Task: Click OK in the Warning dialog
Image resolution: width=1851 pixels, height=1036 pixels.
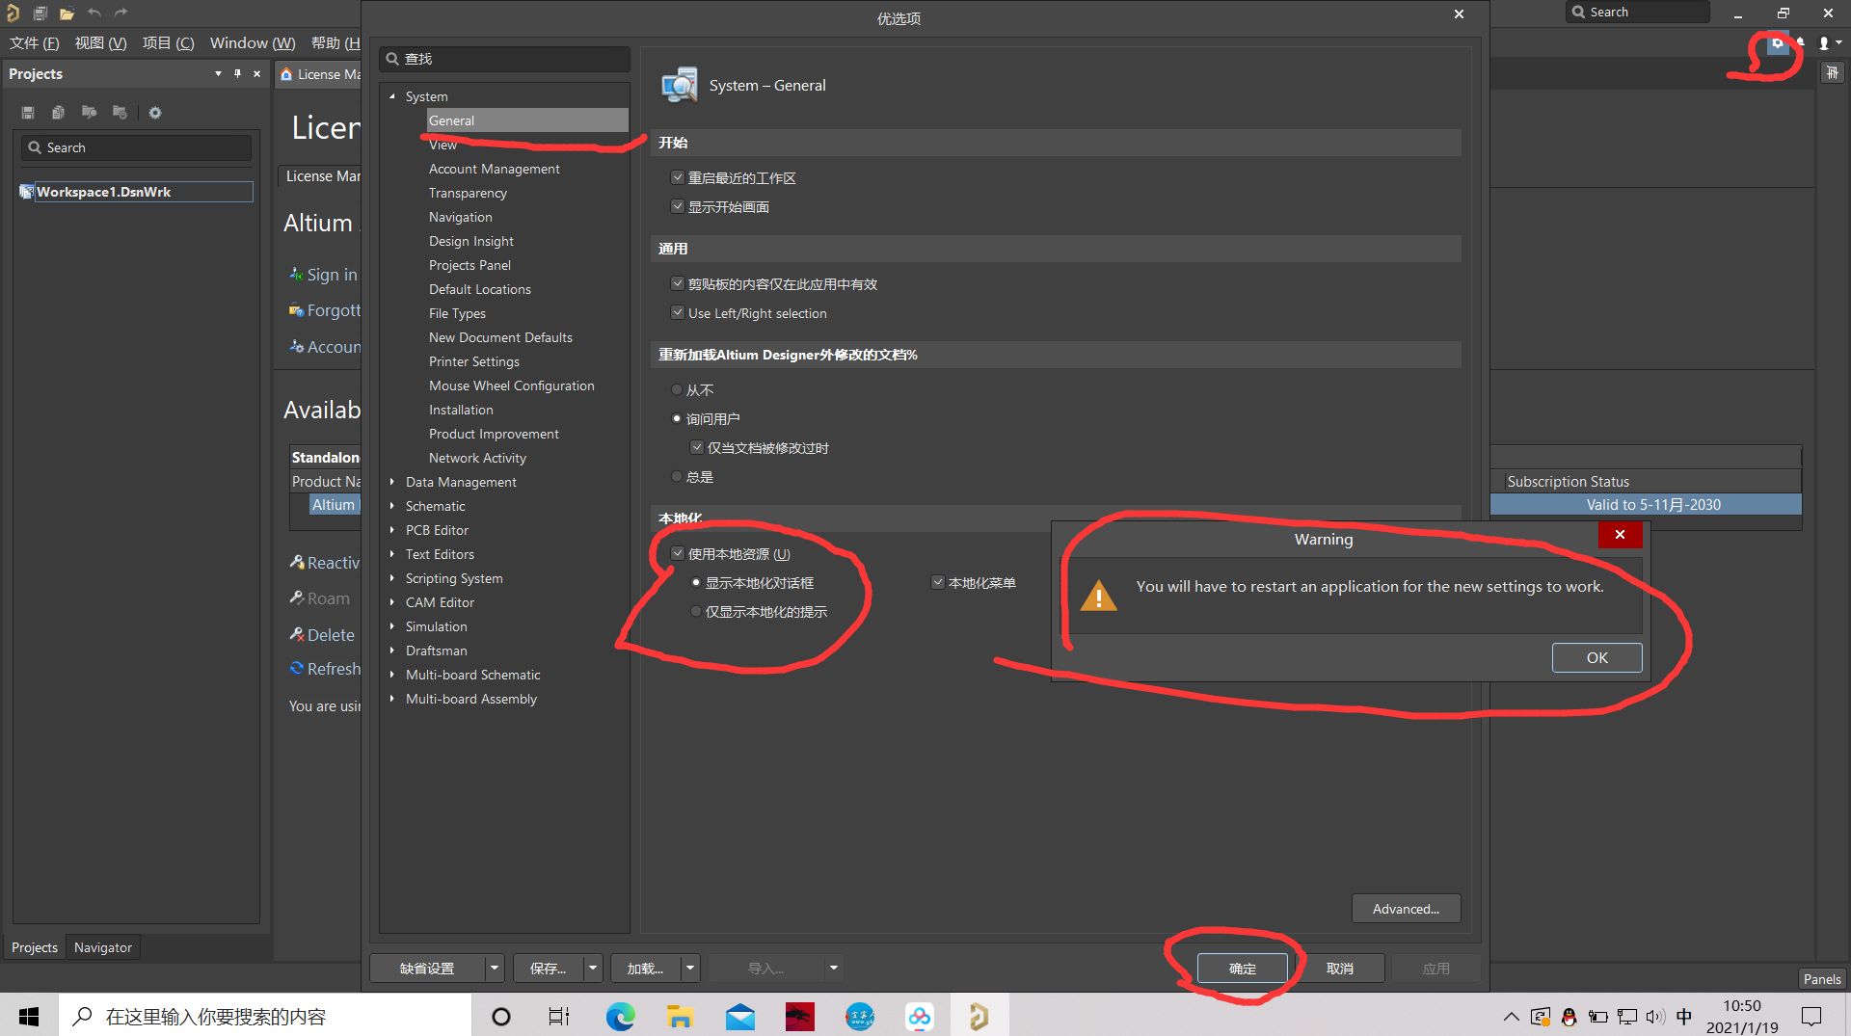Action: tap(1596, 657)
